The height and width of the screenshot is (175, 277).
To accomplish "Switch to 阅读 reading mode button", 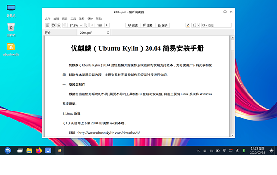I will pos(133,25).
